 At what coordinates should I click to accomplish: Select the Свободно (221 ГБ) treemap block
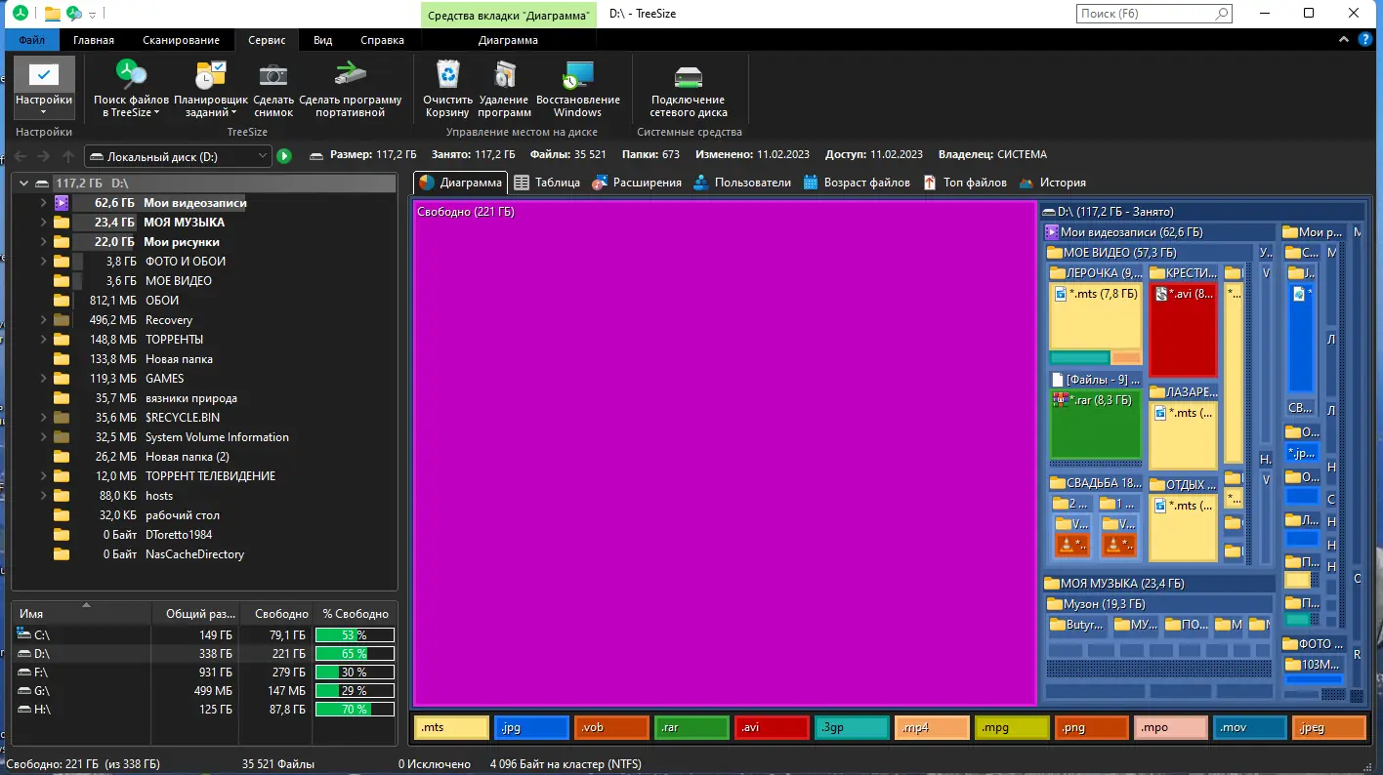[x=725, y=453]
